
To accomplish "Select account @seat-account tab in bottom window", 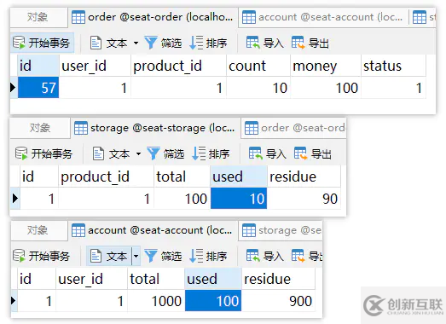I will coord(153,230).
